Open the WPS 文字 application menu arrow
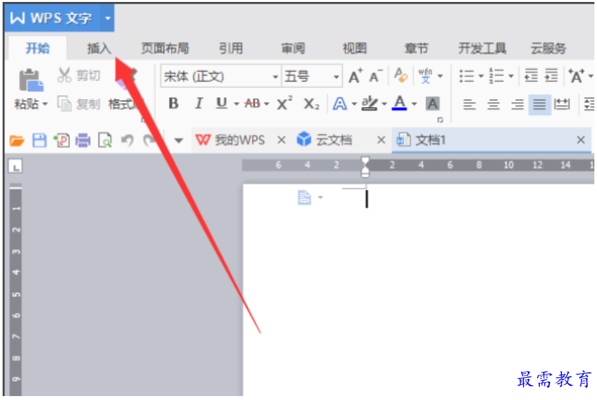Screen dimensions: 597x400 [x=108, y=18]
